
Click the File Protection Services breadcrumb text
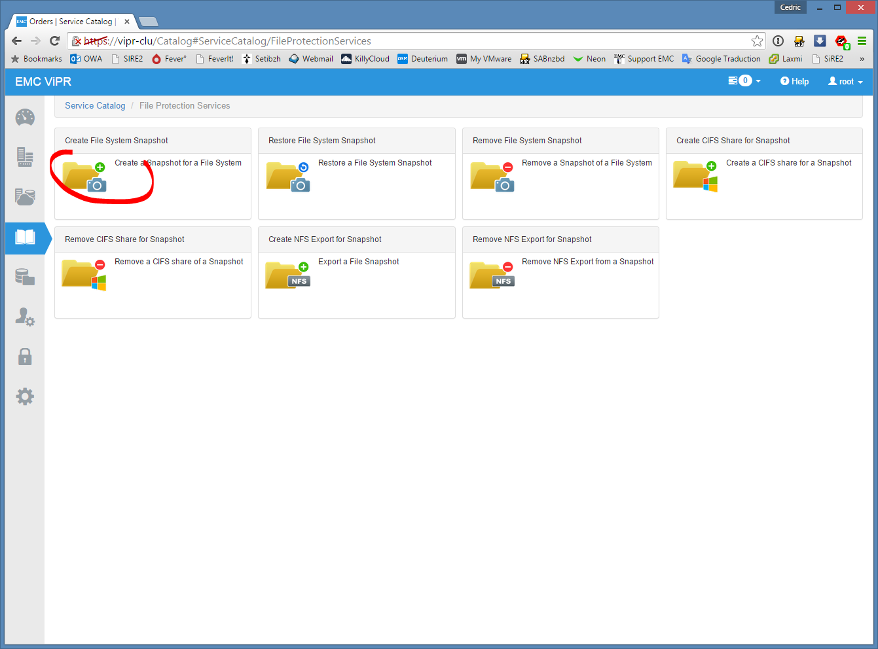(185, 105)
